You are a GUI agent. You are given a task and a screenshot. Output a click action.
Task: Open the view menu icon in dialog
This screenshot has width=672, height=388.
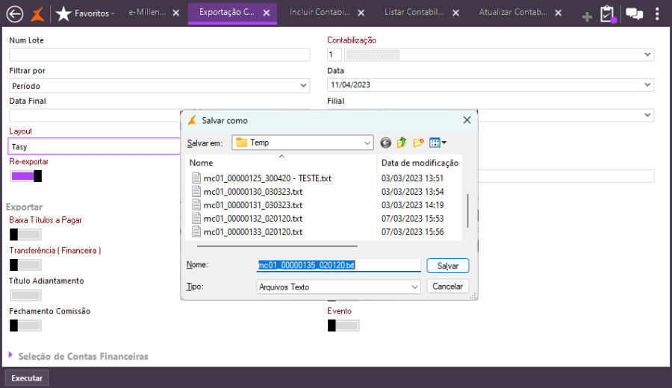tap(438, 143)
